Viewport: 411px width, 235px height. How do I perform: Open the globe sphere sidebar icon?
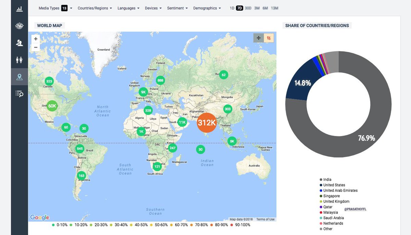point(20,25)
